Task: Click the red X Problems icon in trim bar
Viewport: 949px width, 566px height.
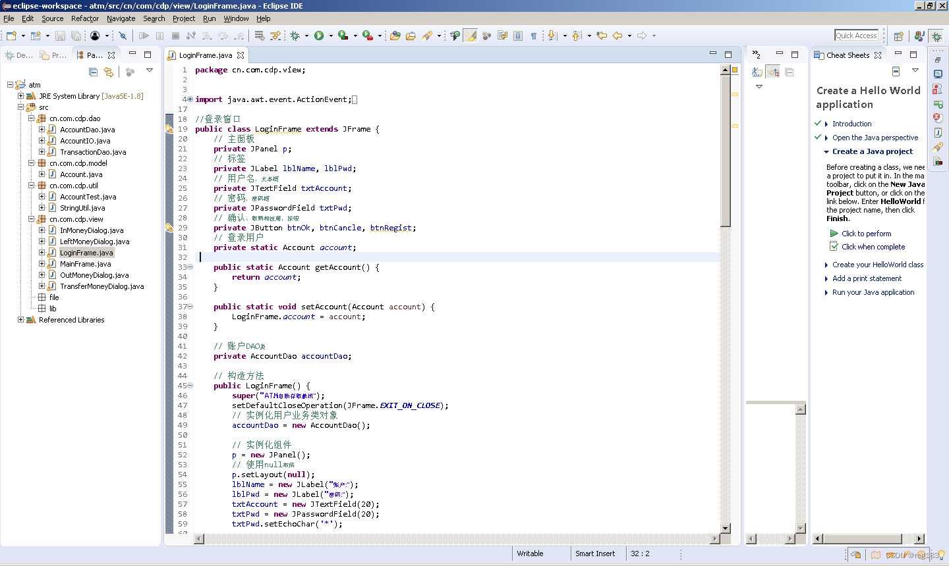Action: pos(938,118)
